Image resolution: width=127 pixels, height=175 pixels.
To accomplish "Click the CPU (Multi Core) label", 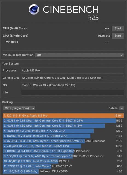I will click(x=15, y=28).
